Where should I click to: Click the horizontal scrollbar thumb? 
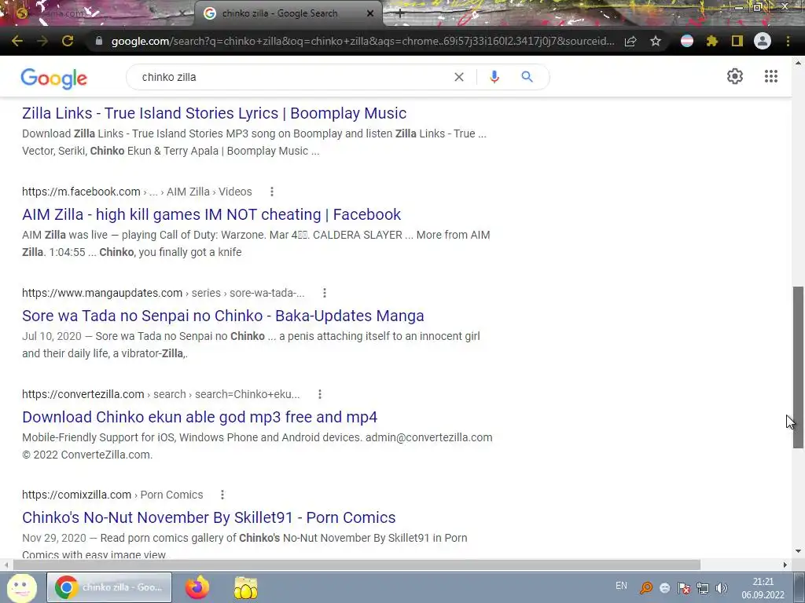tap(357, 565)
